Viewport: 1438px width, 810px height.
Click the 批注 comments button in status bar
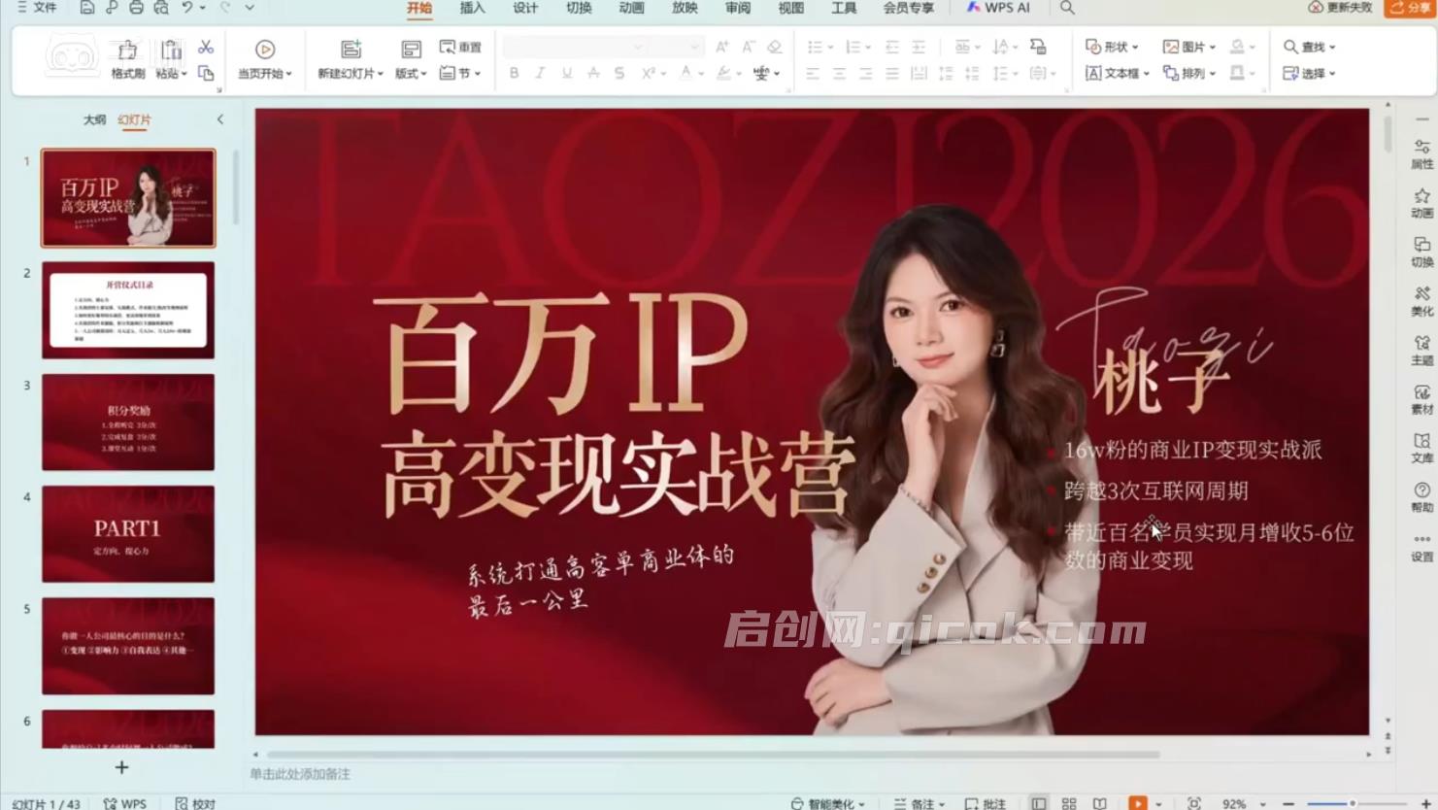pos(986,803)
